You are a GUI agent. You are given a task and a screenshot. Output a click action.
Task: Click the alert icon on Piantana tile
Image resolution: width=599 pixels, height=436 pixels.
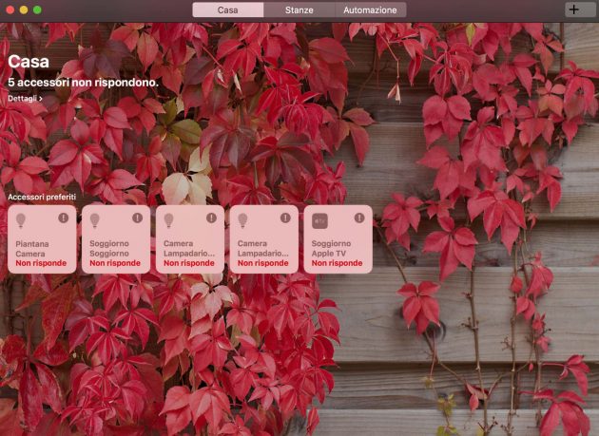(x=64, y=218)
